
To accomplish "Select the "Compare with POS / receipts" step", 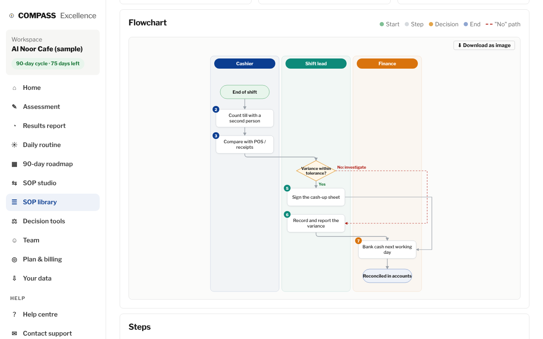I will coord(245,144).
